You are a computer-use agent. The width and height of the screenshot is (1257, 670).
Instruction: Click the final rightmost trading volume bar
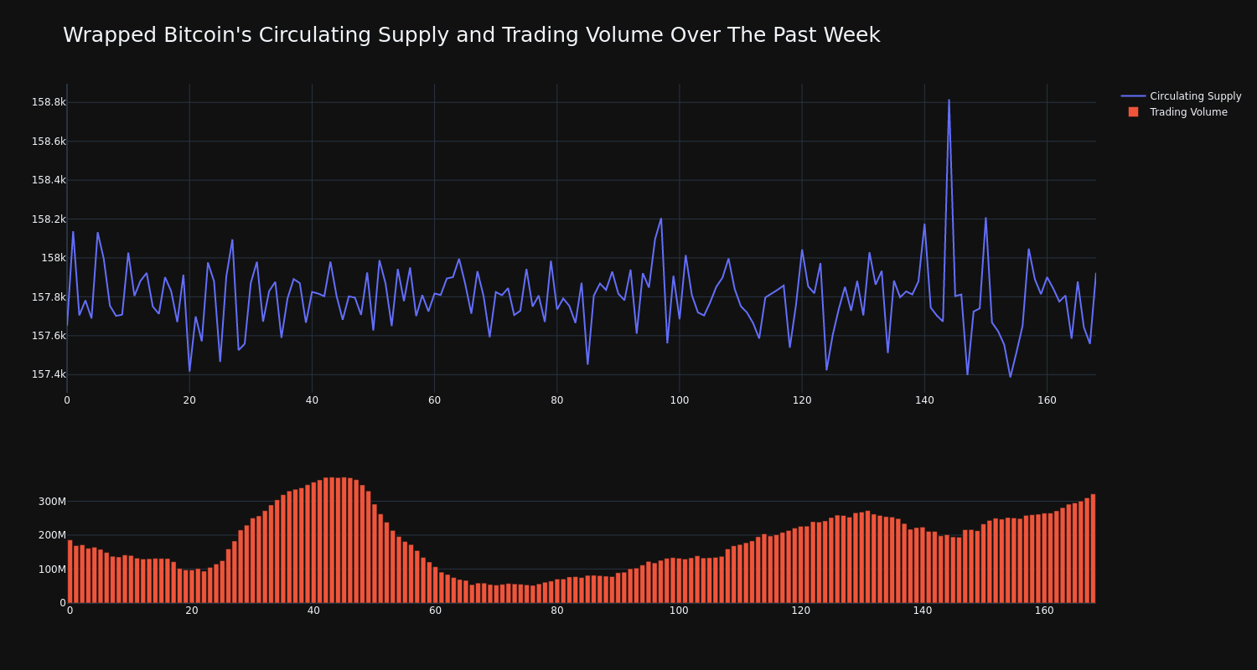[1093, 549]
